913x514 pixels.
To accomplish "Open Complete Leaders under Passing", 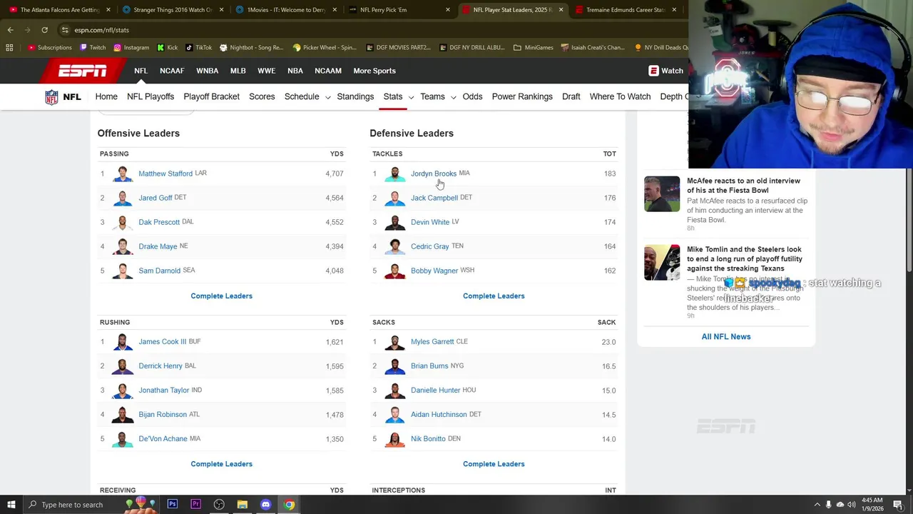I will (221, 296).
